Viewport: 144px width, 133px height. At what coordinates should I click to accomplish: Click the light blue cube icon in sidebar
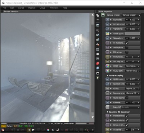98,68
